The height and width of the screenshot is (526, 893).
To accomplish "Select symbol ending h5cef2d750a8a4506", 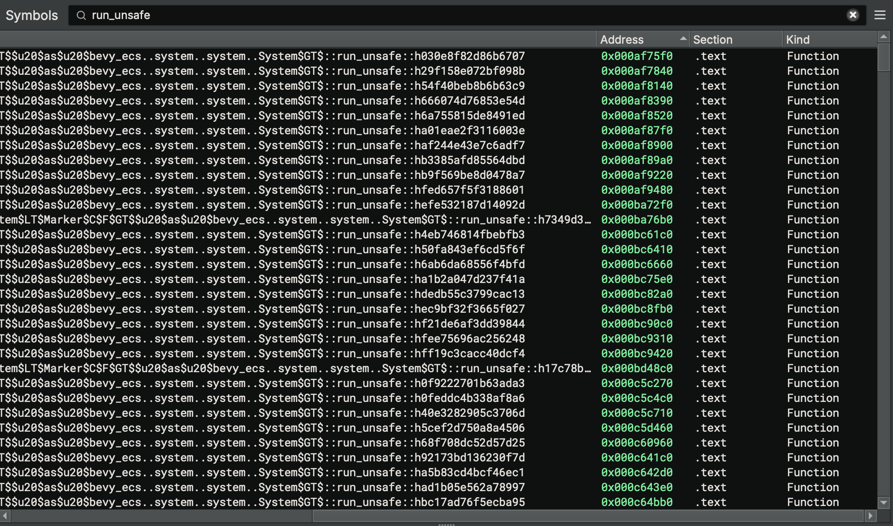I will tap(263, 428).
